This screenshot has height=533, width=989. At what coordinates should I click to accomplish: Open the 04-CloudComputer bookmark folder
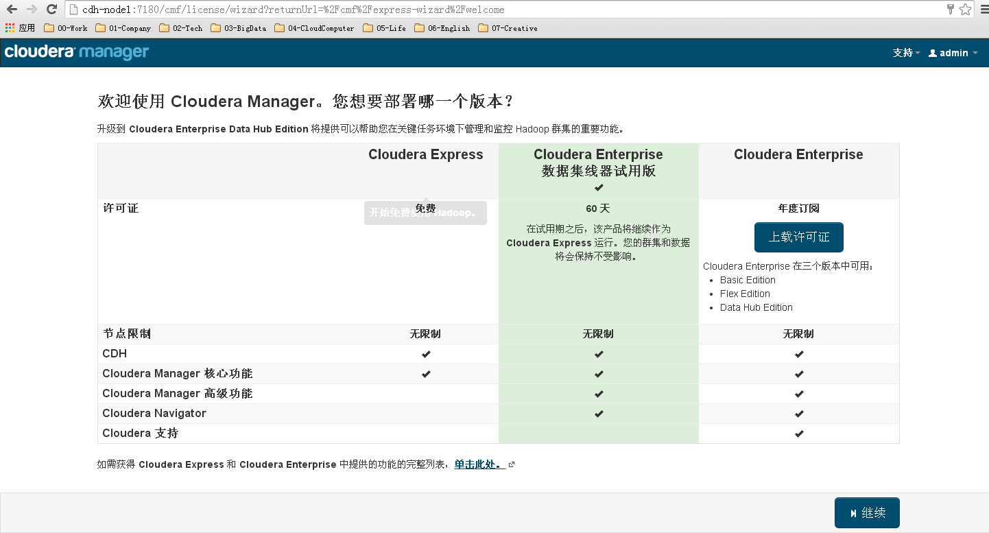tap(314, 28)
